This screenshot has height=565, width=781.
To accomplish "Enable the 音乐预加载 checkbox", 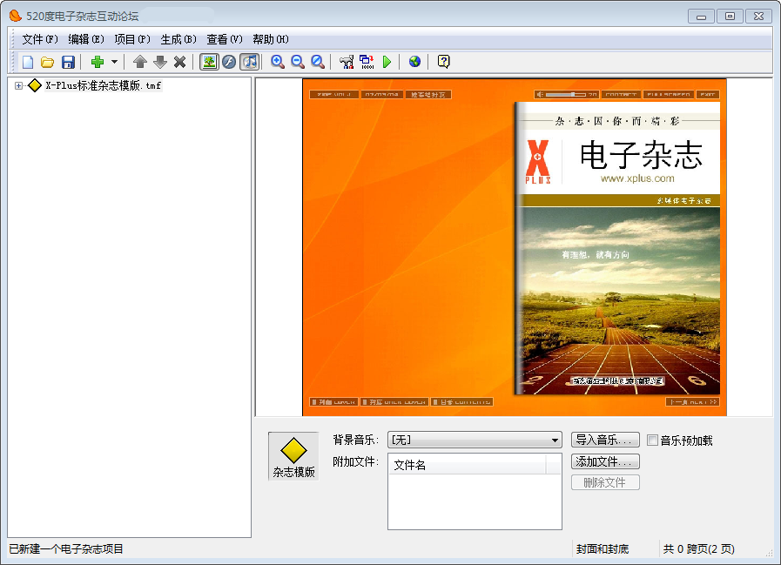I will (652, 441).
